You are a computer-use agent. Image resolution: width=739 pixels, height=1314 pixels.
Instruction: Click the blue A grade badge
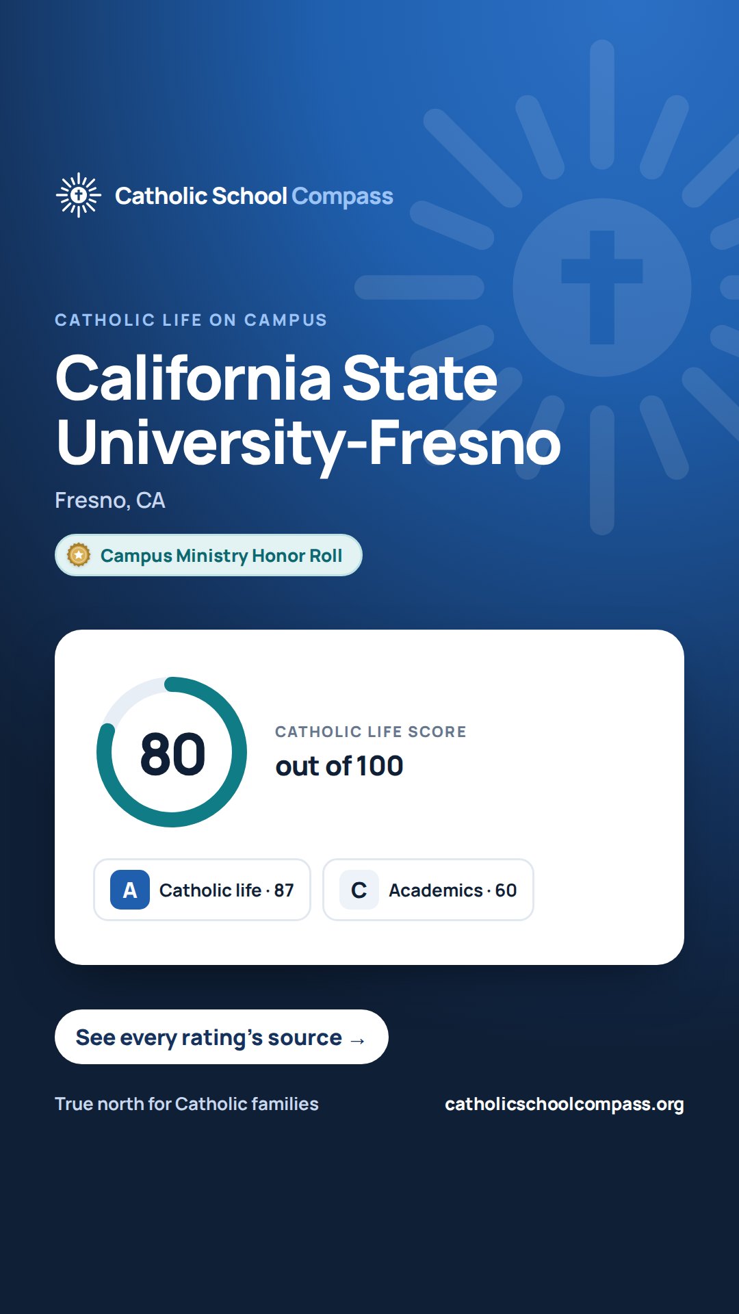(130, 890)
